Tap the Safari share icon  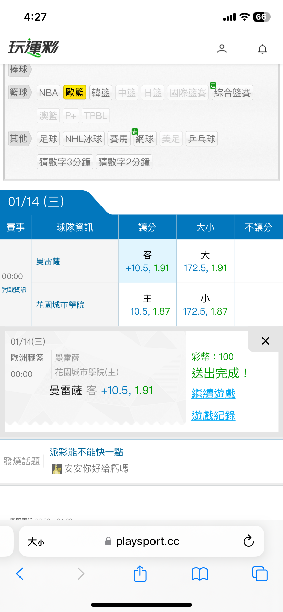pos(140,573)
